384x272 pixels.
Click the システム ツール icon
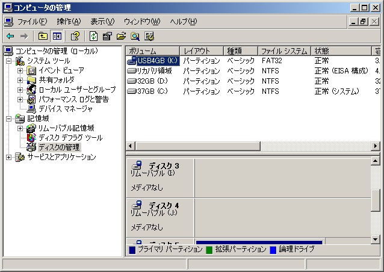pos(20,61)
